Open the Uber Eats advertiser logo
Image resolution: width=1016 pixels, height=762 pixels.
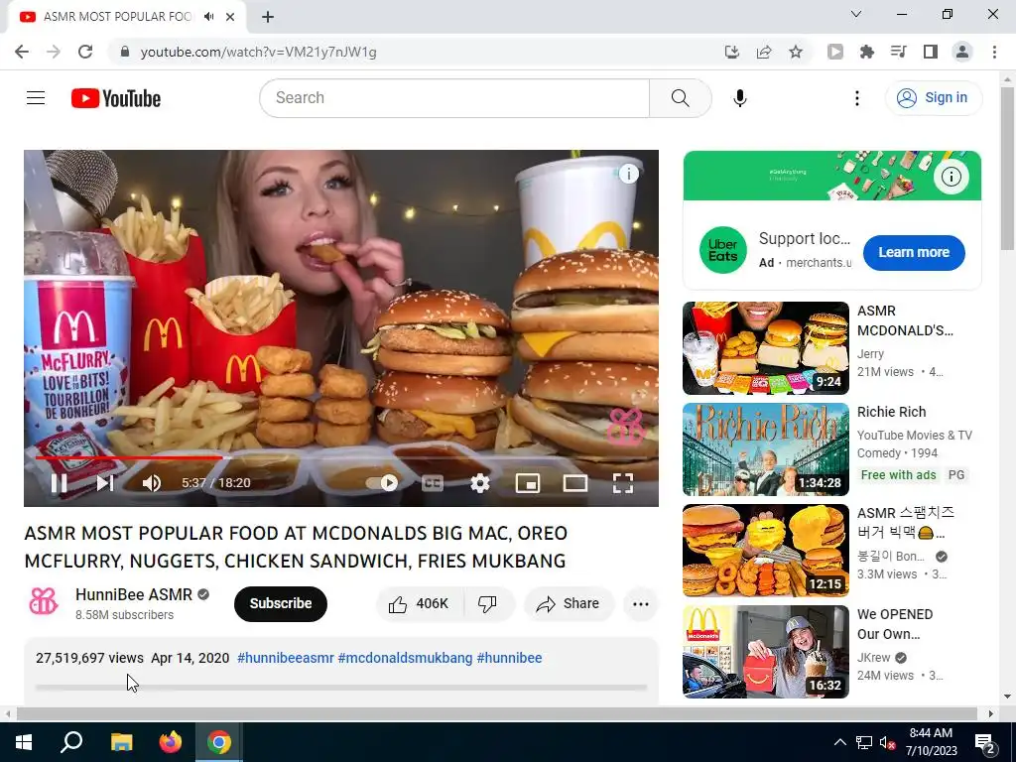click(722, 250)
